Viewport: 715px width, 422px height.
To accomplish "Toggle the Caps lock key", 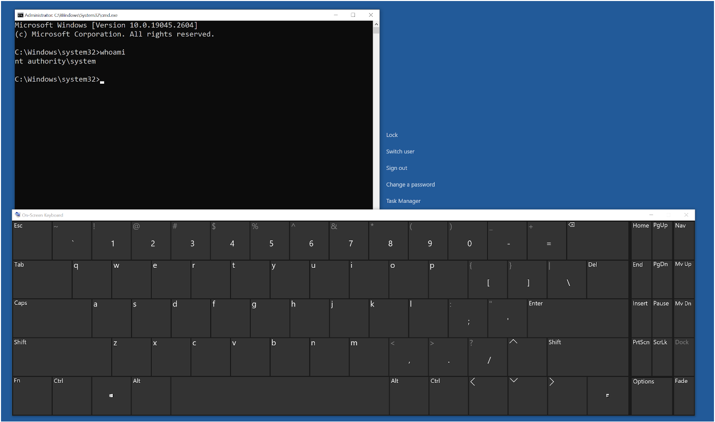I will coord(52,318).
